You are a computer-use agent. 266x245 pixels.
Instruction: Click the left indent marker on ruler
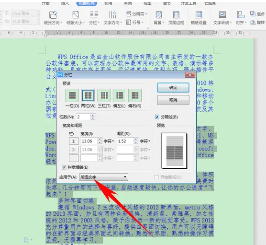(45, 35)
